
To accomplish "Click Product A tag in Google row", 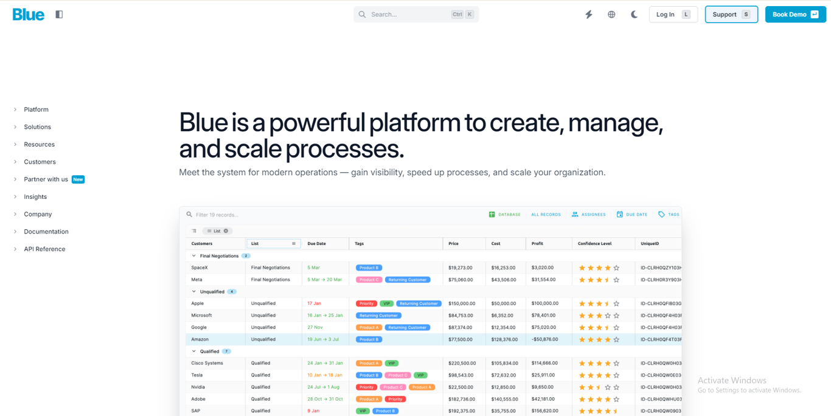I will pyautogui.click(x=369, y=327).
